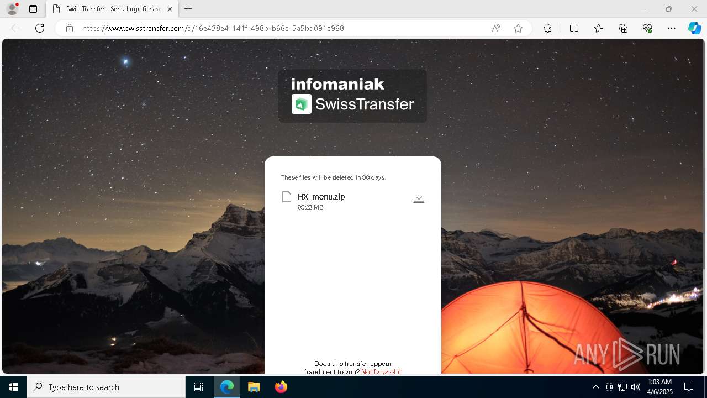This screenshot has height=398, width=707.
Task: Minimize the Edge browser window
Action: (643, 9)
